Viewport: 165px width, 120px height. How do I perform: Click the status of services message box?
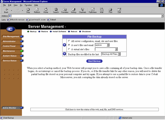coord(94,110)
